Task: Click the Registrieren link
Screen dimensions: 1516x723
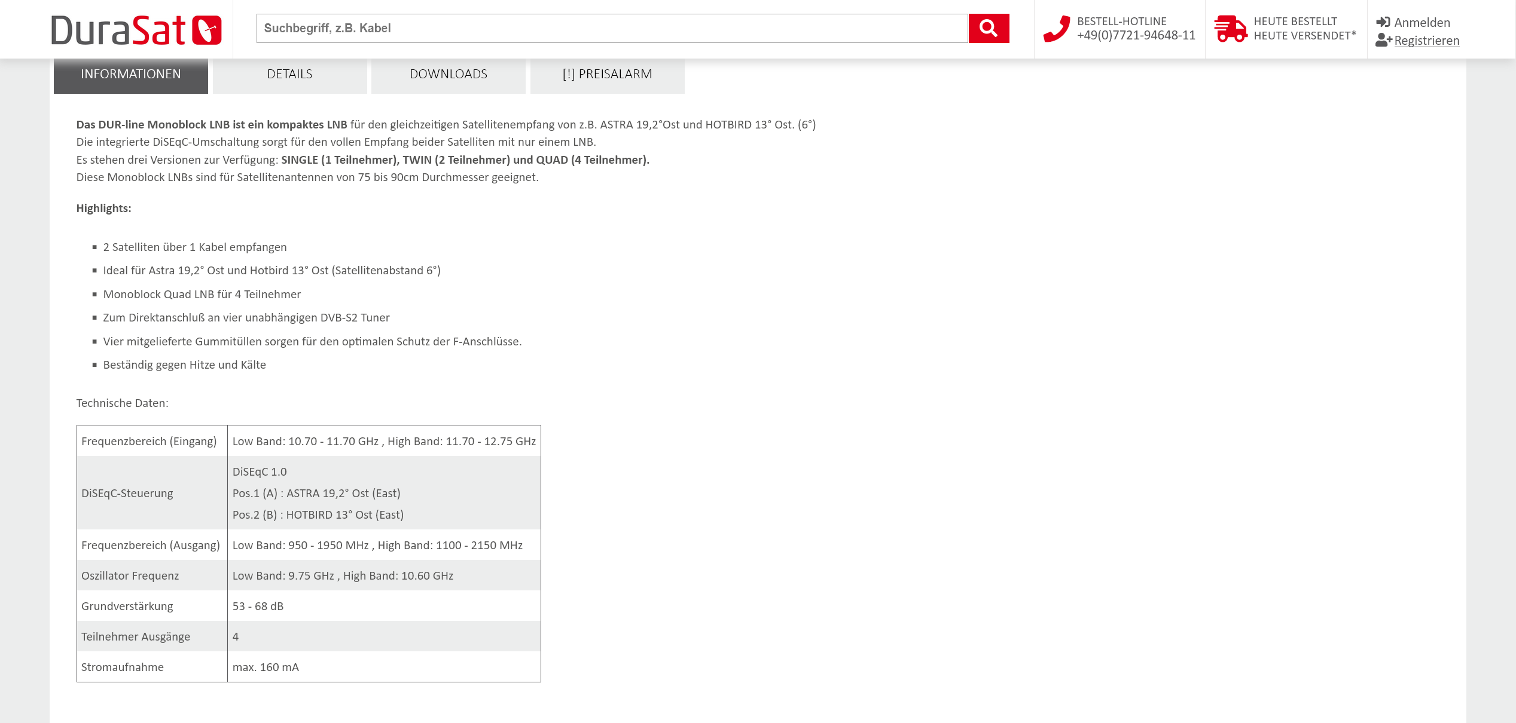Action: [x=1426, y=41]
